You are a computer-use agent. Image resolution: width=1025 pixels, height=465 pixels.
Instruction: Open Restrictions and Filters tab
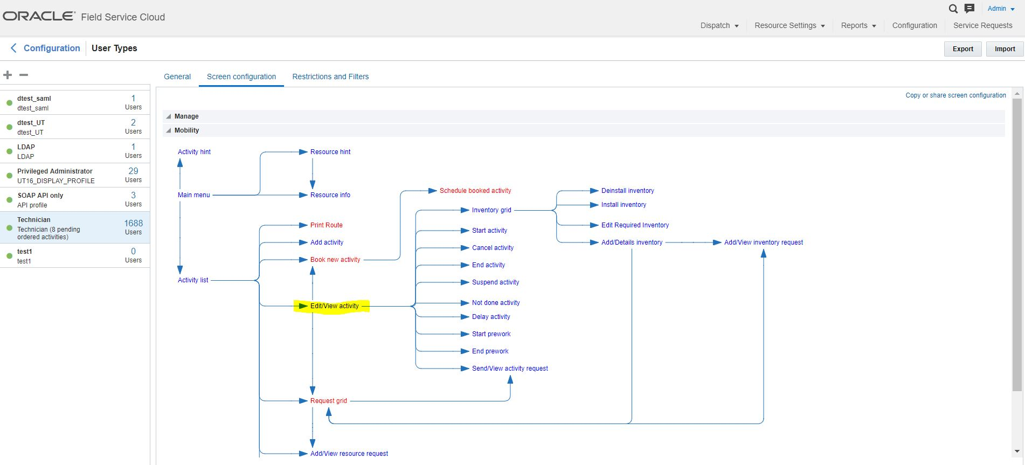(x=330, y=77)
